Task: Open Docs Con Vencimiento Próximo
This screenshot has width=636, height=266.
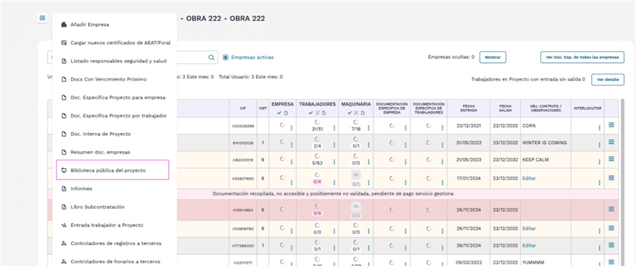Action: pos(108,80)
